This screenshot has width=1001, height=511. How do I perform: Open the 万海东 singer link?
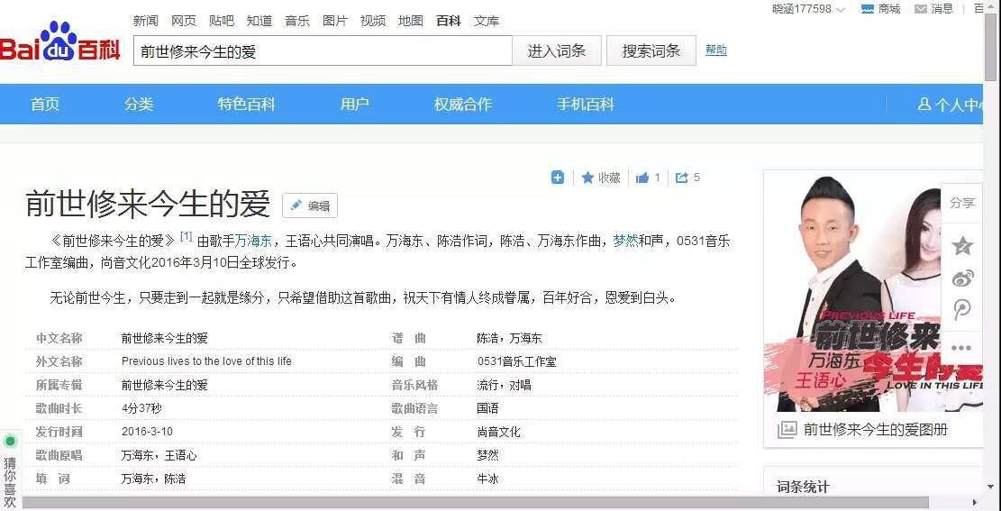[253, 241]
